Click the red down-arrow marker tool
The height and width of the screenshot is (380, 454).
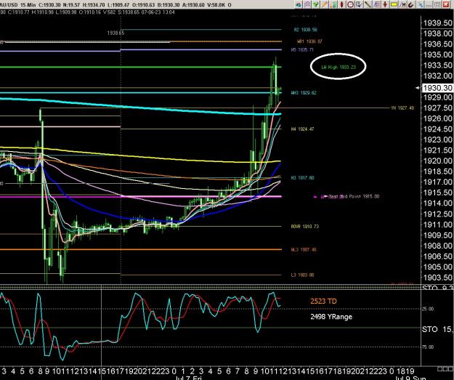coord(385,4)
